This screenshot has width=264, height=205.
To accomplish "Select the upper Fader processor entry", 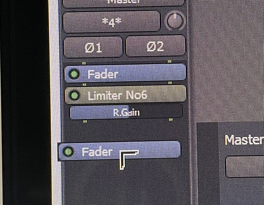I will coord(126,73).
